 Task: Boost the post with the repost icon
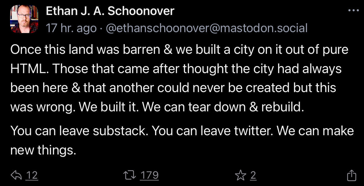point(129,175)
